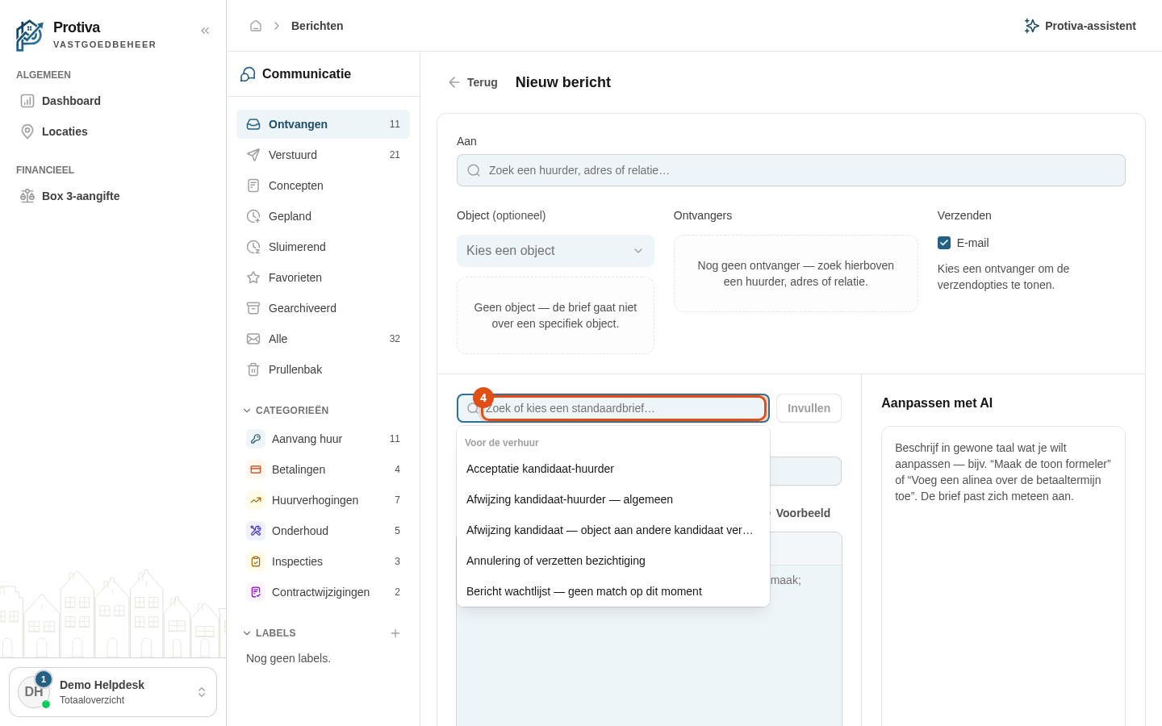This screenshot has width=1162, height=726.
Task: Collapse the sidebar with the double chevron
Action: point(205,31)
